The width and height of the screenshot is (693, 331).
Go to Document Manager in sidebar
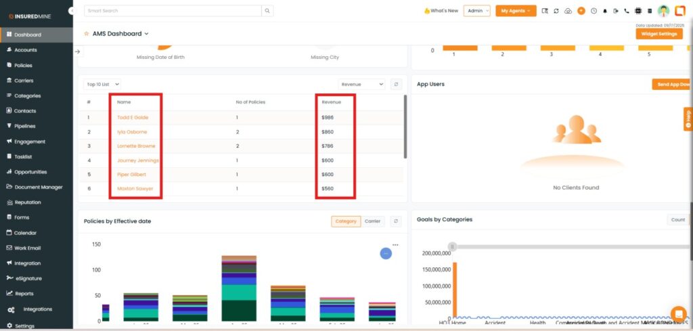click(38, 187)
